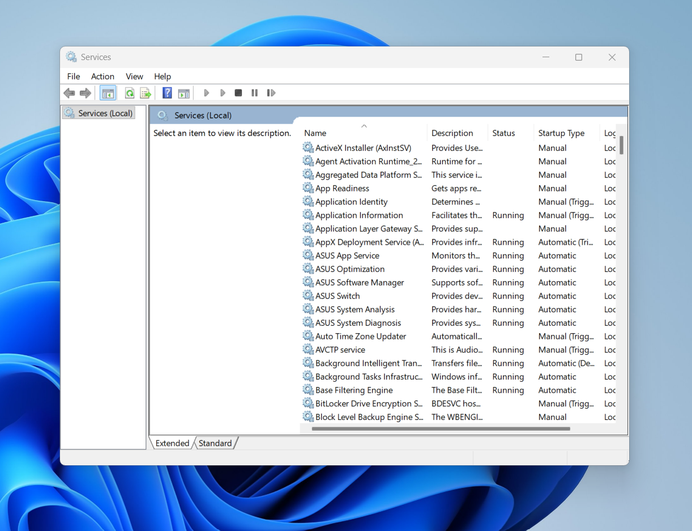Image resolution: width=692 pixels, height=531 pixels.
Task: Sort by the Status column header
Action: point(510,133)
